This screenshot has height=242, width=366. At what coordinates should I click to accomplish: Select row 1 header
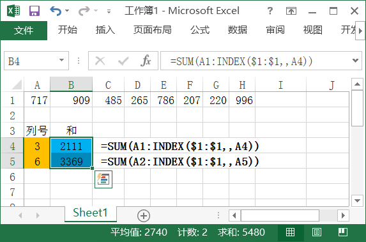(12, 100)
